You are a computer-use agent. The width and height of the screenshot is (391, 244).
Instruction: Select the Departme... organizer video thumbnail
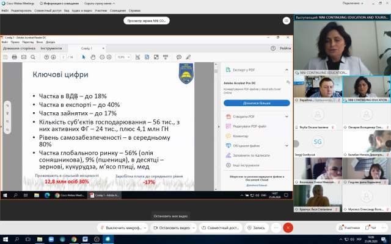tap(318, 89)
